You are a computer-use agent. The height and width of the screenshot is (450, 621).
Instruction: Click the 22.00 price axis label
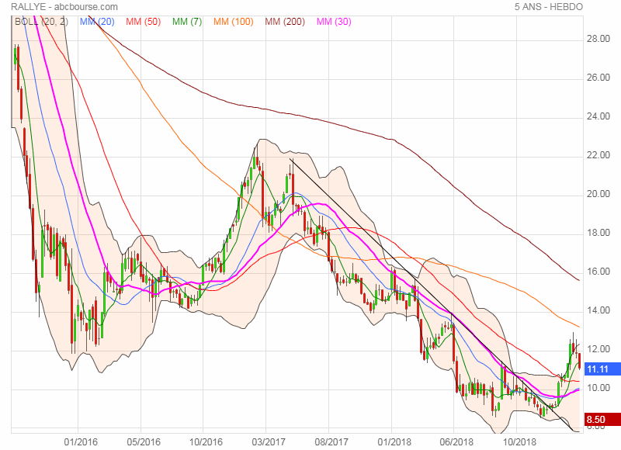click(x=598, y=155)
